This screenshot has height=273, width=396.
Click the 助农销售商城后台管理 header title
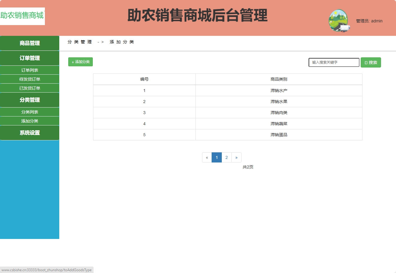[x=198, y=16]
